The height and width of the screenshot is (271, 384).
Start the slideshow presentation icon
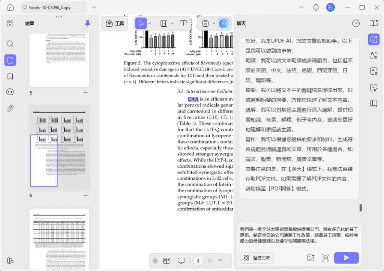pyautogui.click(x=181, y=261)
